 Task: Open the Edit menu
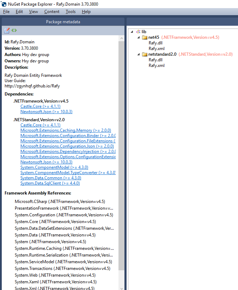(19, 12)
